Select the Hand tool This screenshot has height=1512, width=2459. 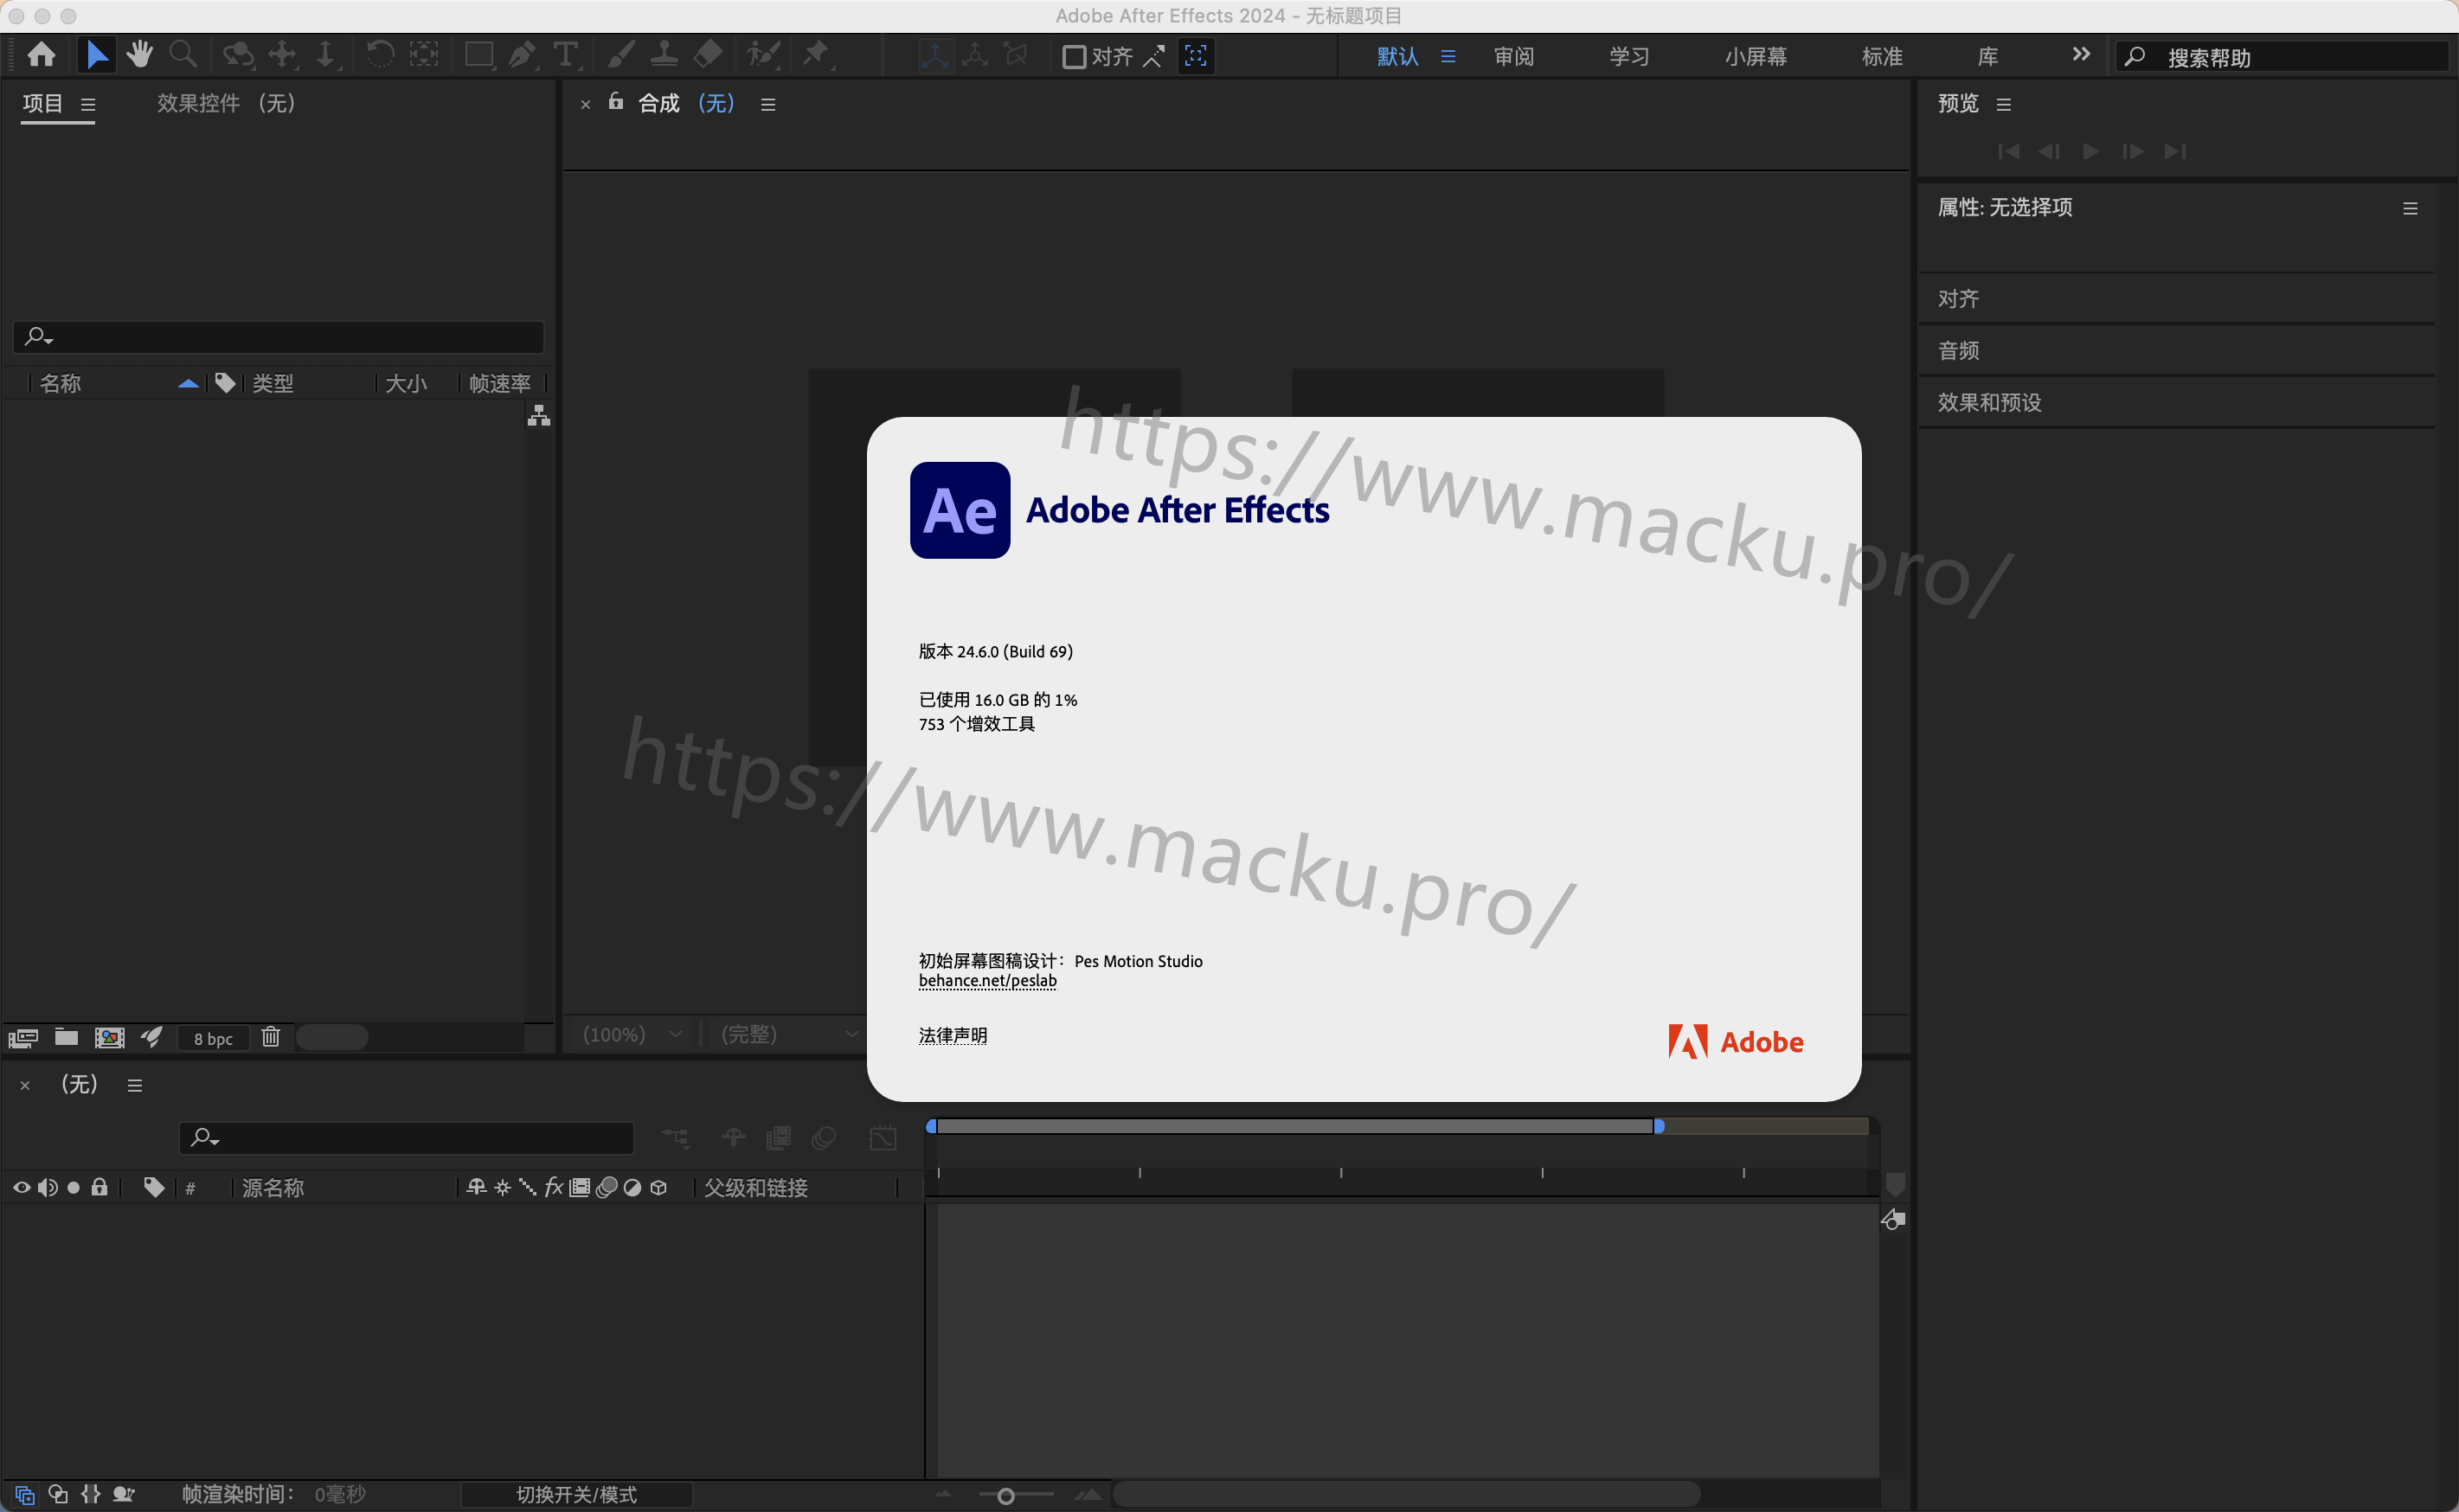pyautogui.click(x=139, y=54)
